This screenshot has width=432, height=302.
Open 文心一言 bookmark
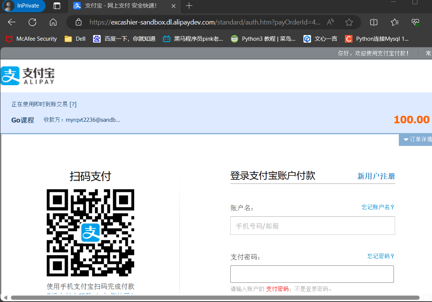[x=320, y=39]
